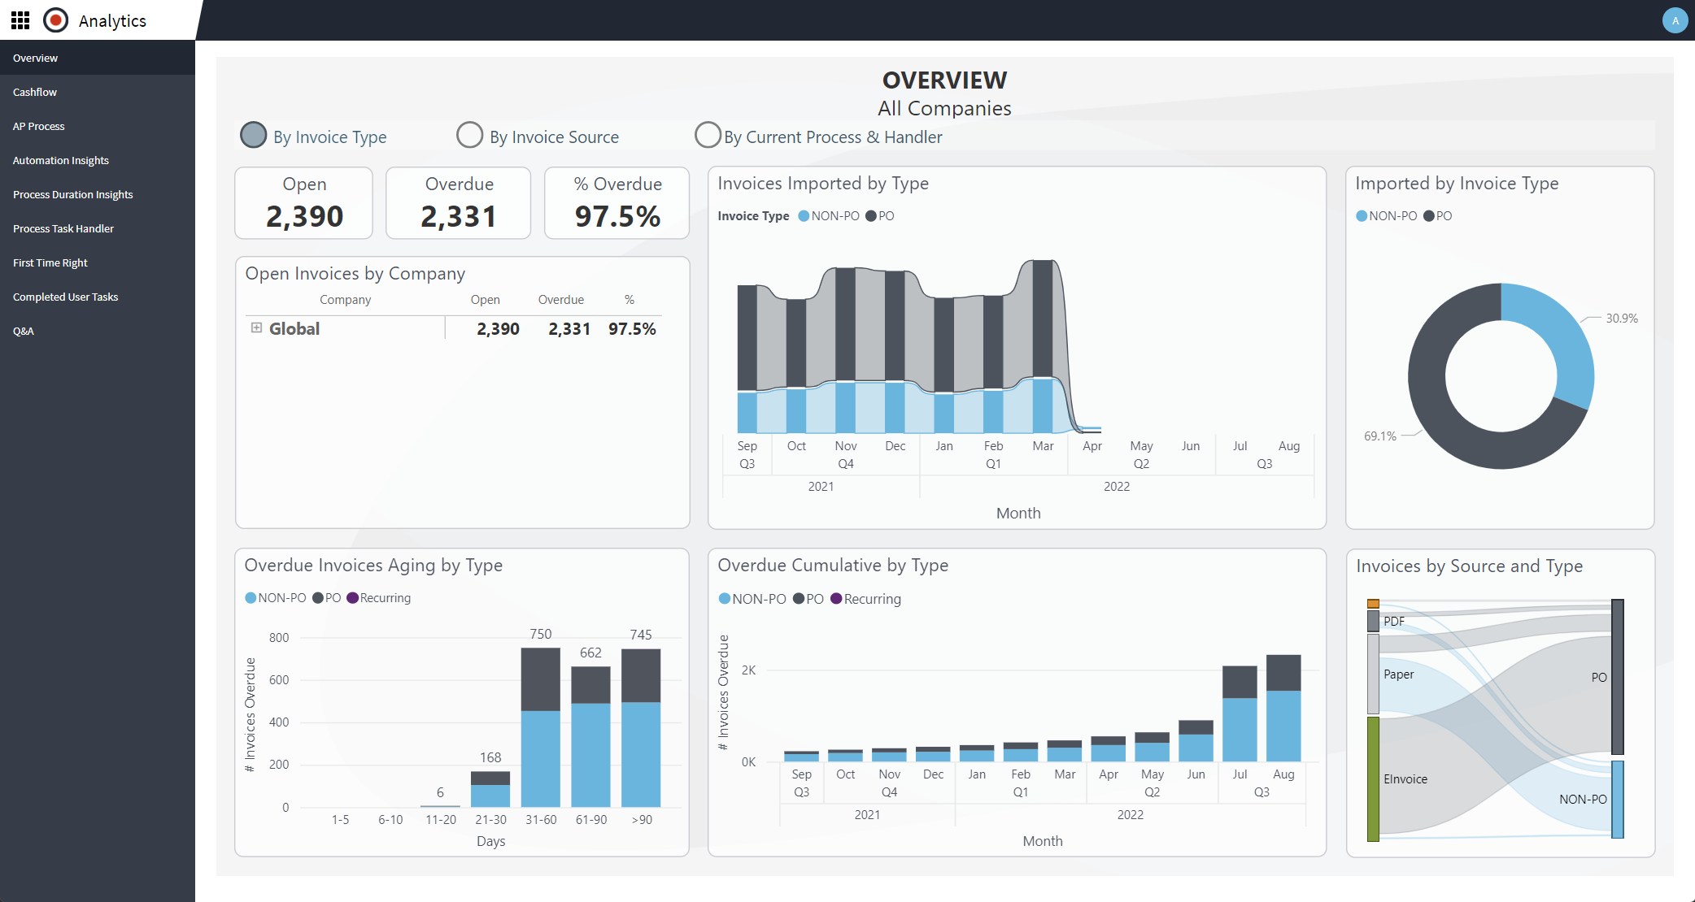
Task: Click the green EInvoice node in Sankey
Action: 1373,778
